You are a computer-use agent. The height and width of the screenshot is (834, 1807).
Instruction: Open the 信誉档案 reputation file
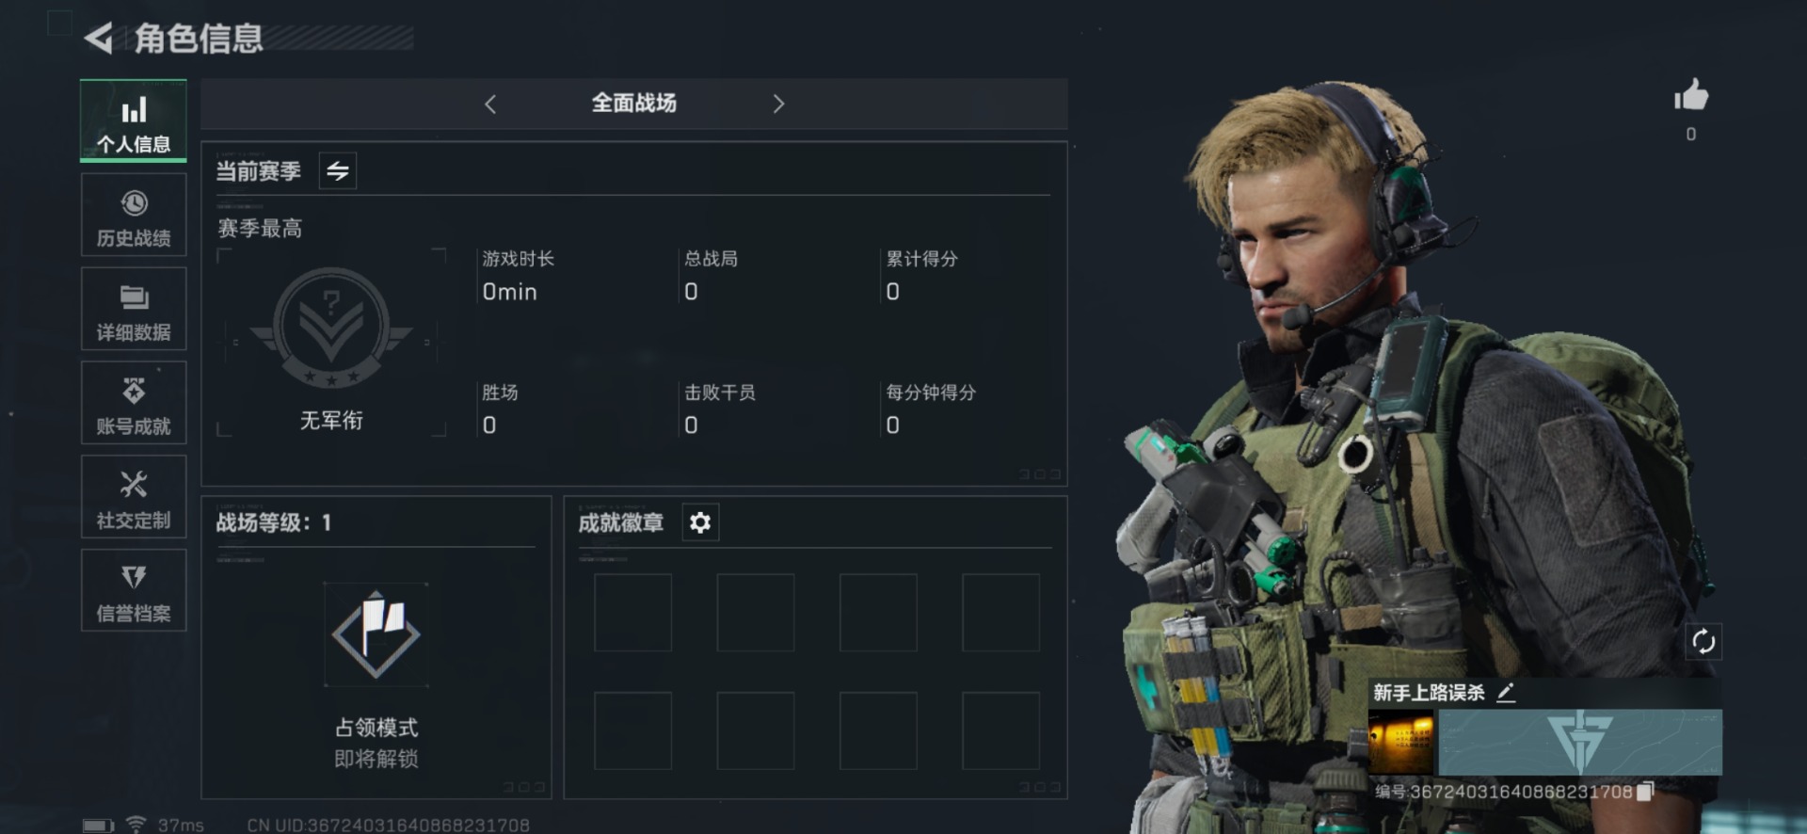click(x=134, y=590)
